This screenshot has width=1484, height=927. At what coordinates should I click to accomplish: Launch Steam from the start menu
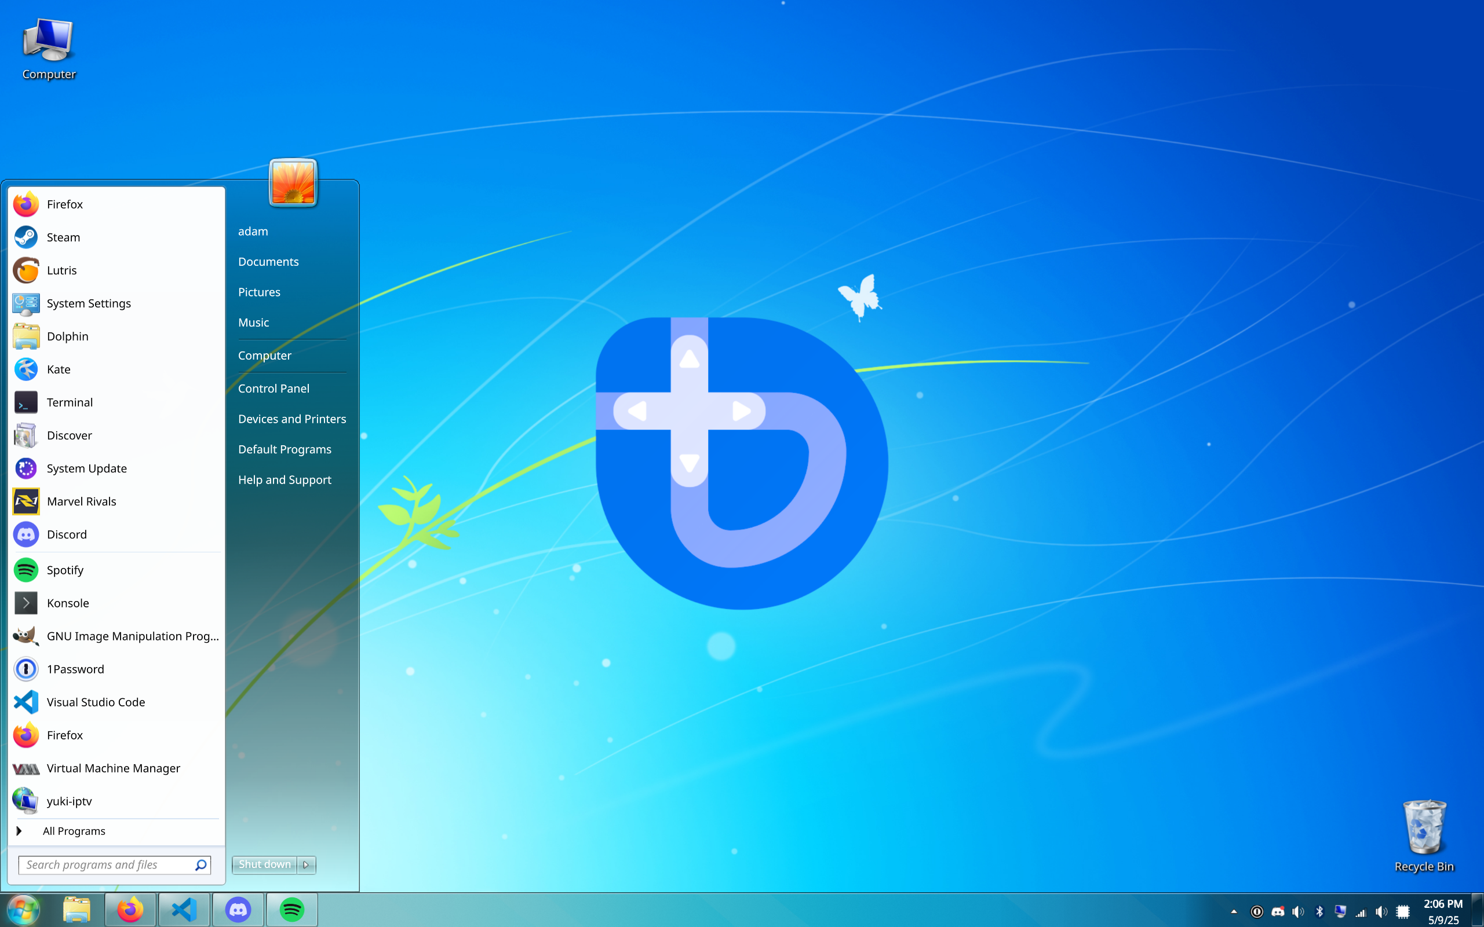(63, 237)
